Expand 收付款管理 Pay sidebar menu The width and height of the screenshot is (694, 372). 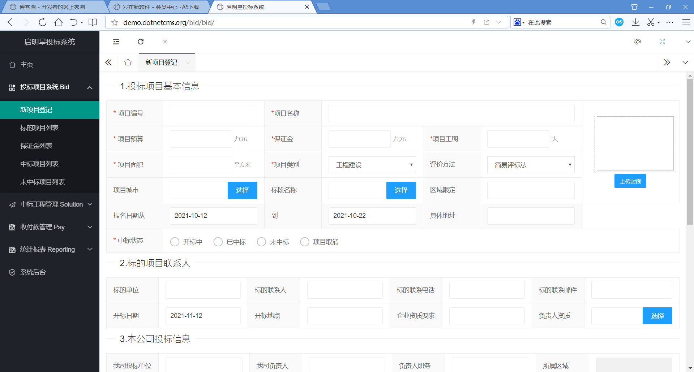pyautogui.click(x=50, y=227)
